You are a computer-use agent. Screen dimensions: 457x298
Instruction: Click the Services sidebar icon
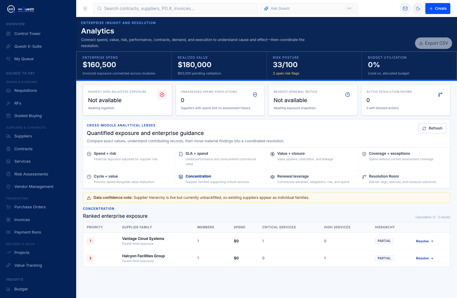click(9, 161)
